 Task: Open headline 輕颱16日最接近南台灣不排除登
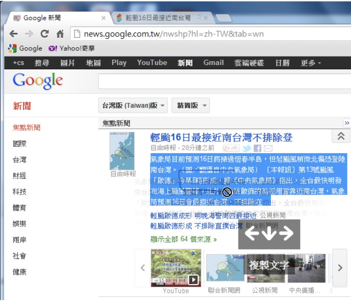221,138
